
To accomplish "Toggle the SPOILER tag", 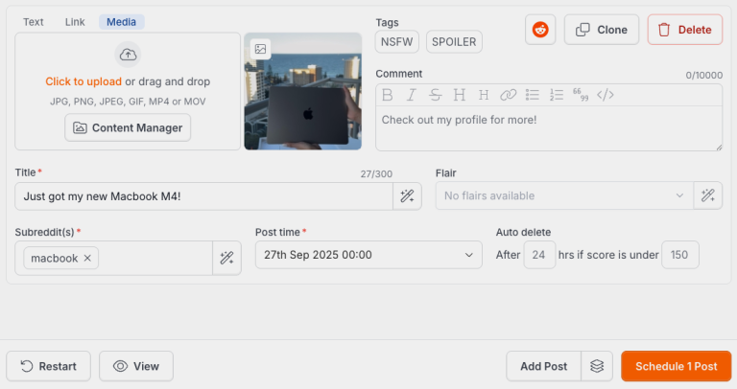I will coord(453,42).
